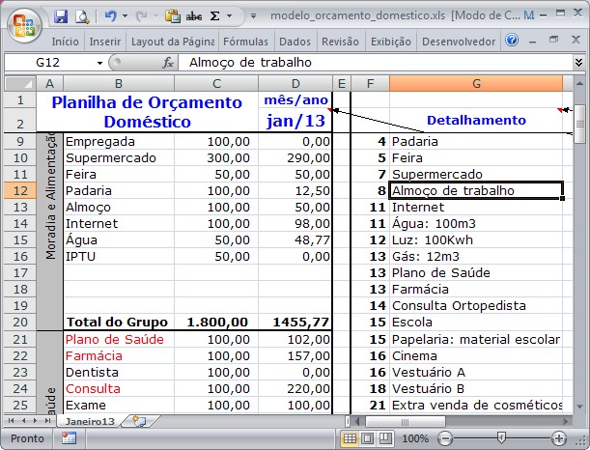Click the previous sheet navigation arrow
590x450 pixels.
tap(24, 421)
